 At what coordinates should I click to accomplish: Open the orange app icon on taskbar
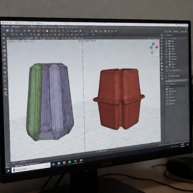pyautogui.click(x=64, y=163)
